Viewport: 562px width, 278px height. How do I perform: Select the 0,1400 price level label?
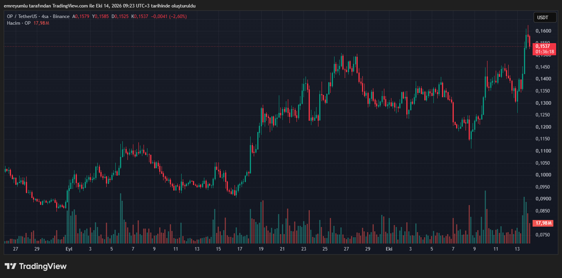tap(542, 79)
